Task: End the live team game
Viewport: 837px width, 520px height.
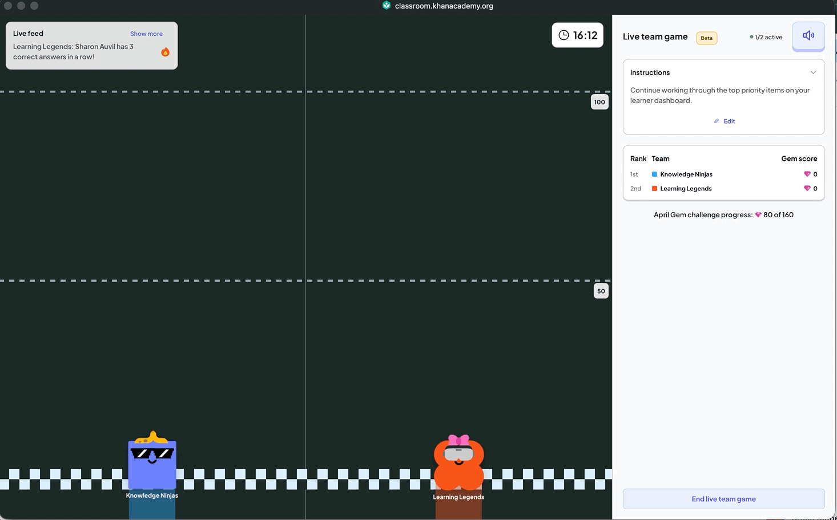Action: 723,499
